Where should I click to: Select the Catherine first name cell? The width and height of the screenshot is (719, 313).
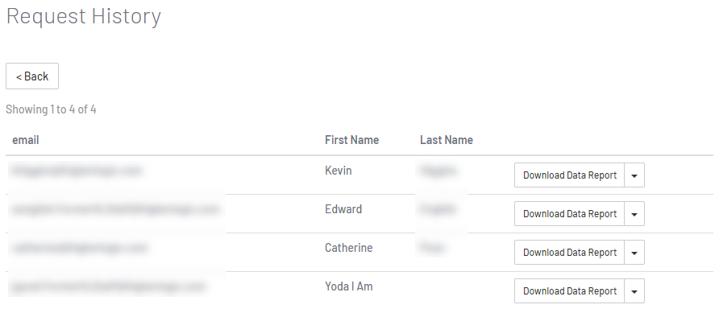(348, 248)
